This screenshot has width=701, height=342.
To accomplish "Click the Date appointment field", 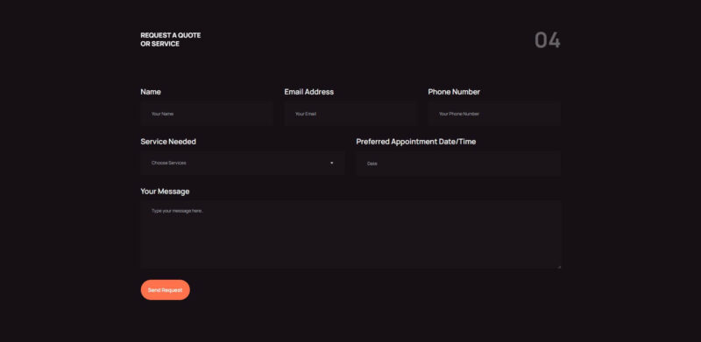I will coord(458,164).
